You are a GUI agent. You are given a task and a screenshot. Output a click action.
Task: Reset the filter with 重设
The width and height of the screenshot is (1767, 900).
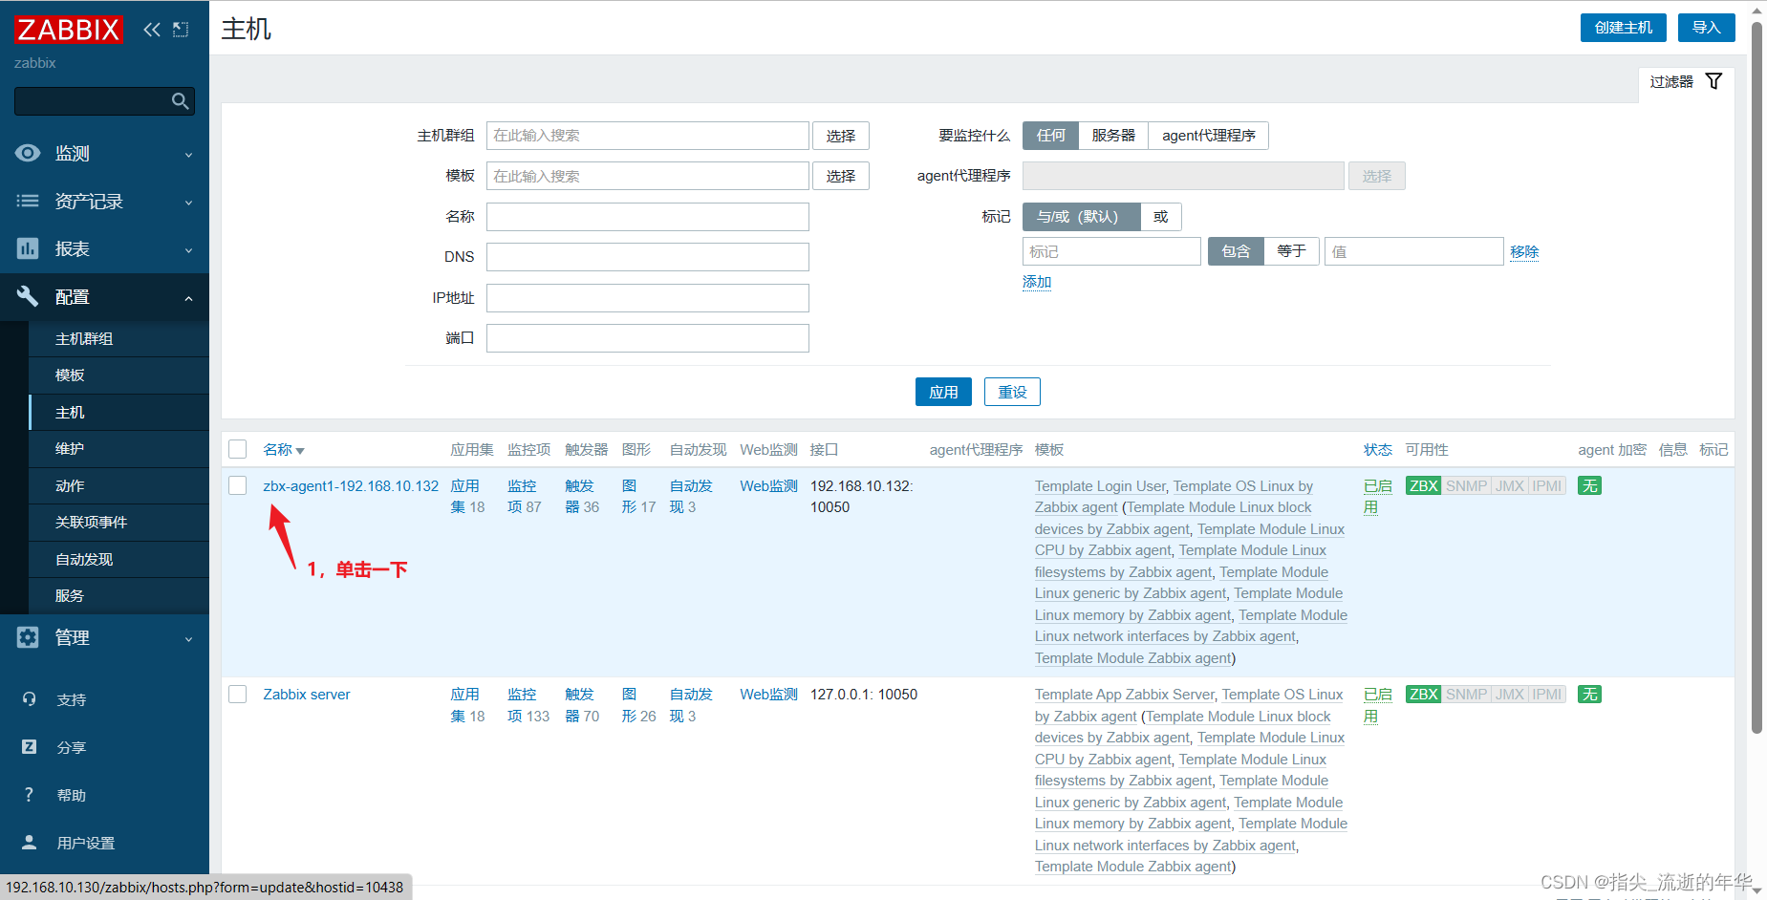pos(1012,392)
